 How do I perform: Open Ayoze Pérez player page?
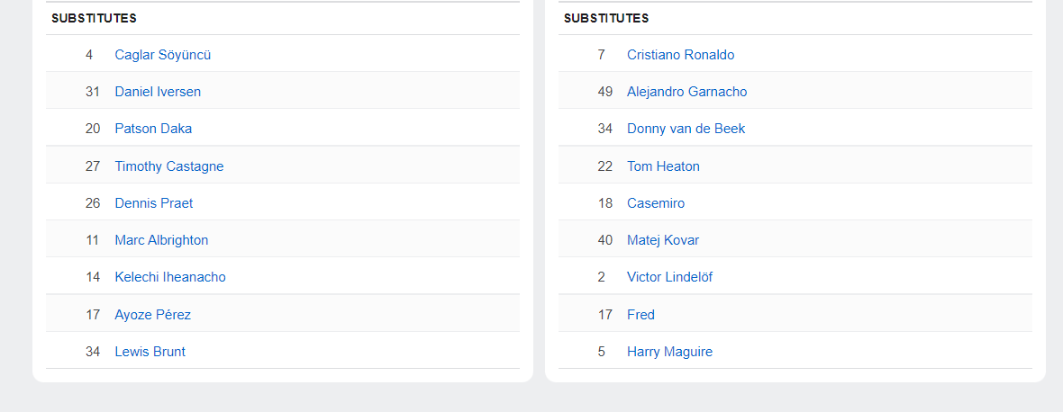153,315
